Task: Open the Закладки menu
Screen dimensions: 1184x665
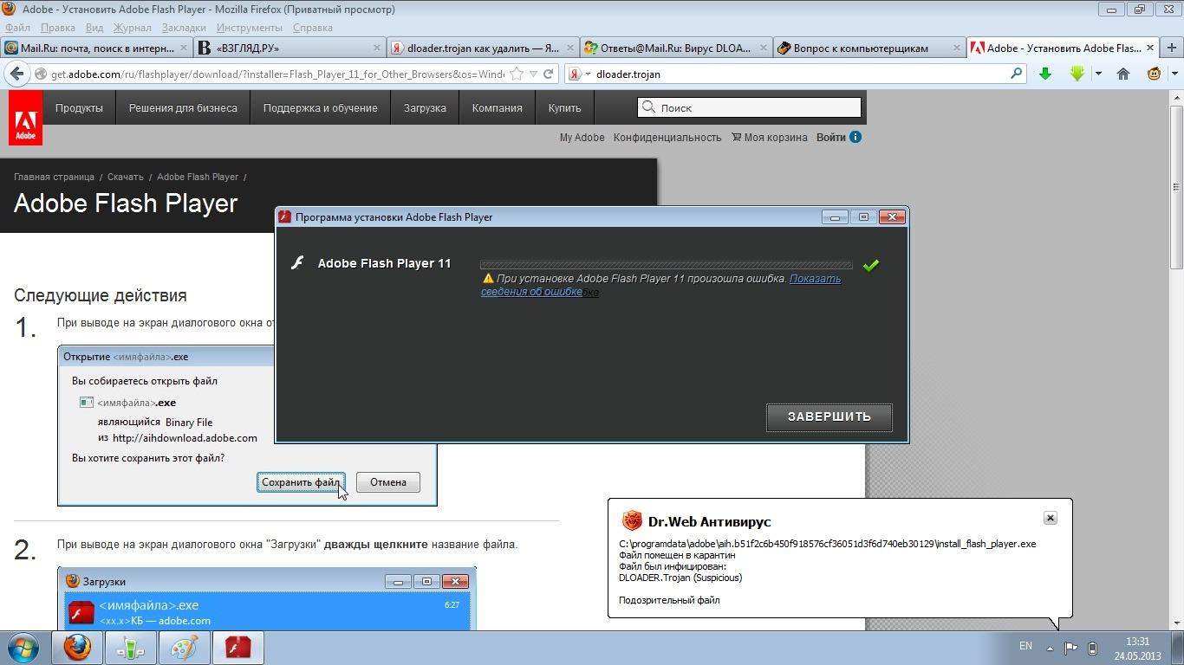Action: [184, 28]
